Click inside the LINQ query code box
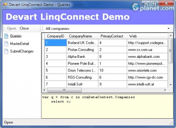 pyautogui.click(x=107, y=106)
